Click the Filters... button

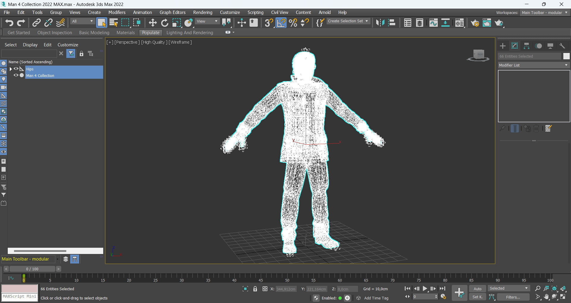tap(513, 297)
